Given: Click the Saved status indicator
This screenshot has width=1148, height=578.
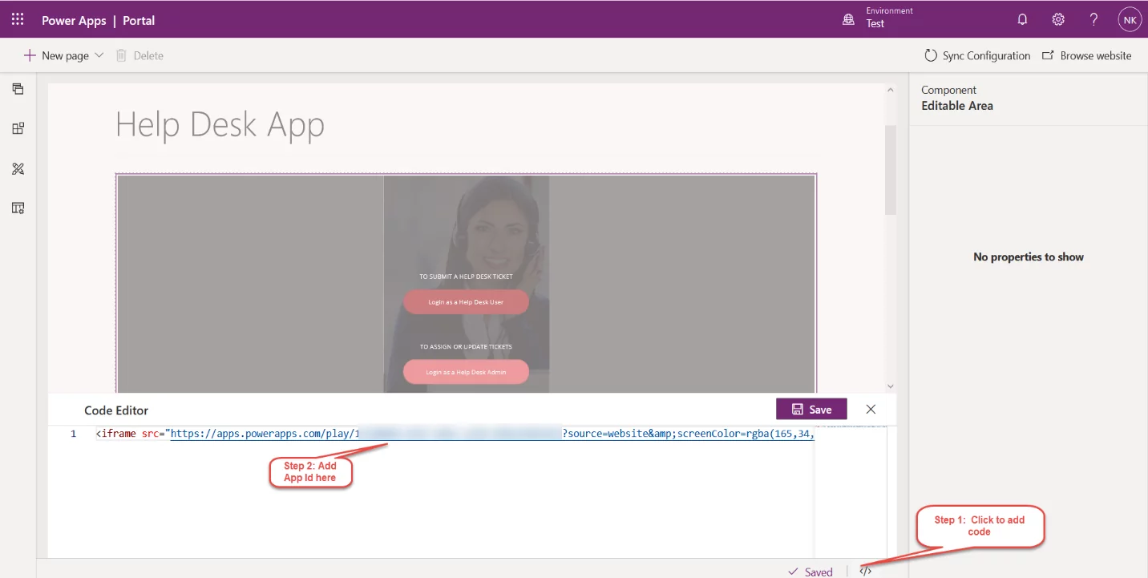Looking at the screenshot, I should click(810, 572).
